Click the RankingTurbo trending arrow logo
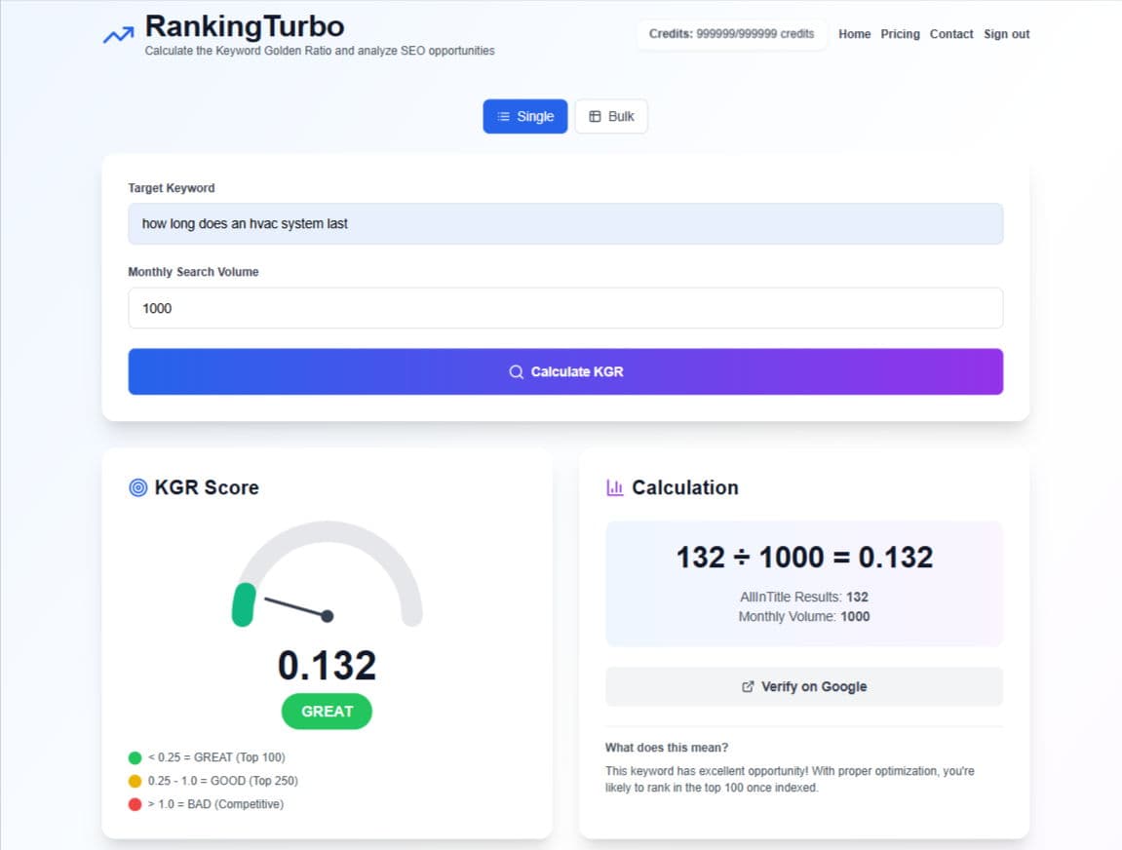This screenshot has height=850, width=1122. [118, 34]
